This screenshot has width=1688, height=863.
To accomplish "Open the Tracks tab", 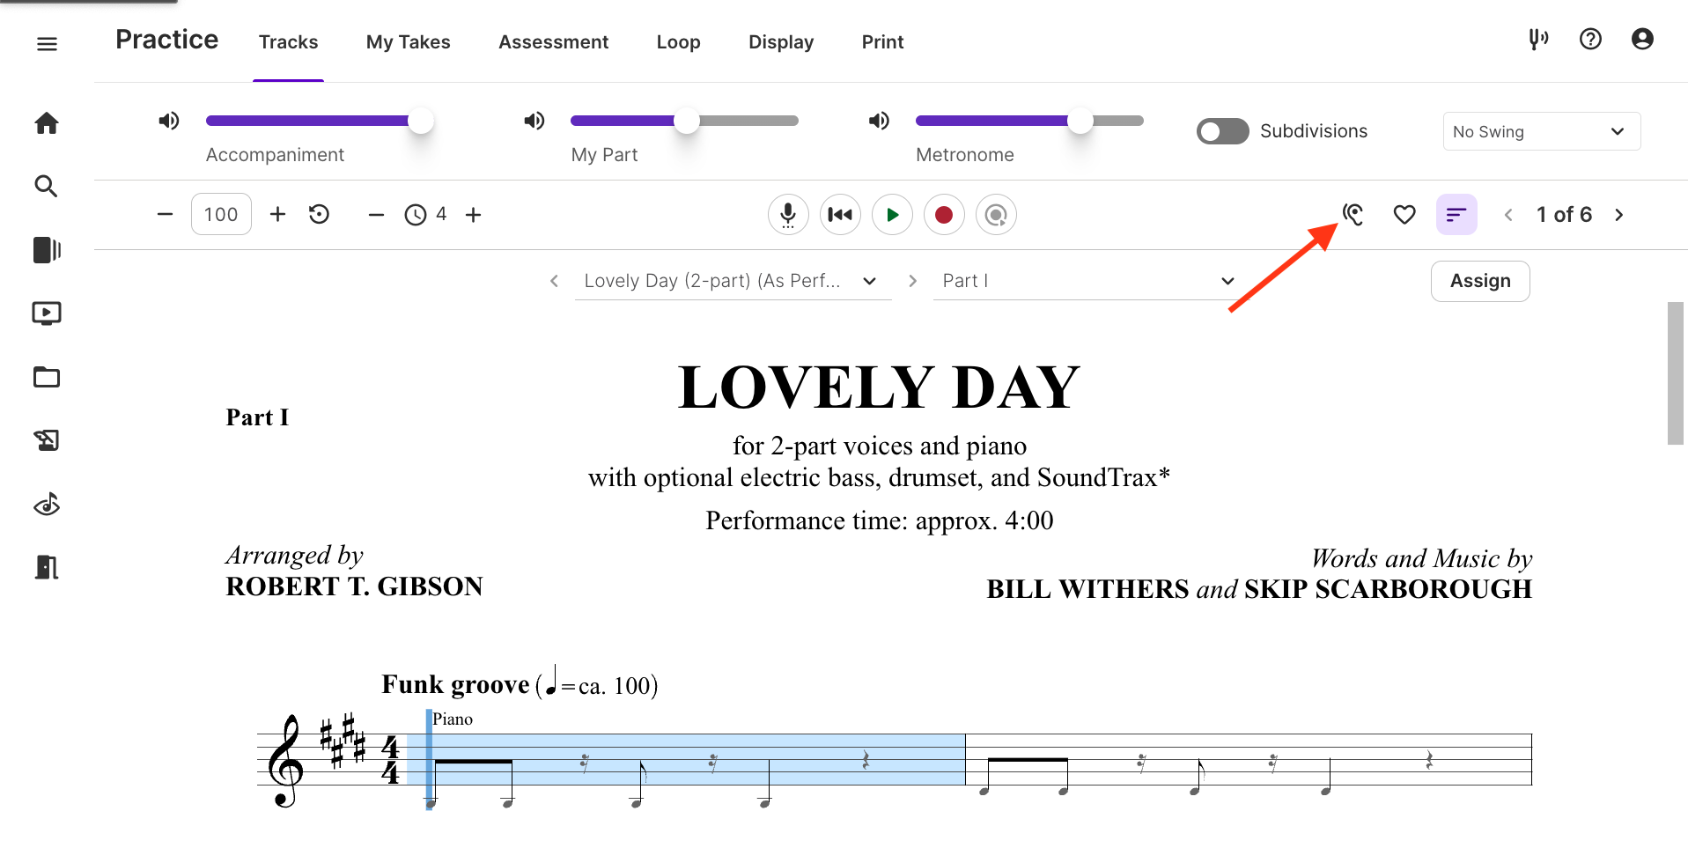I will click(288, 42).
